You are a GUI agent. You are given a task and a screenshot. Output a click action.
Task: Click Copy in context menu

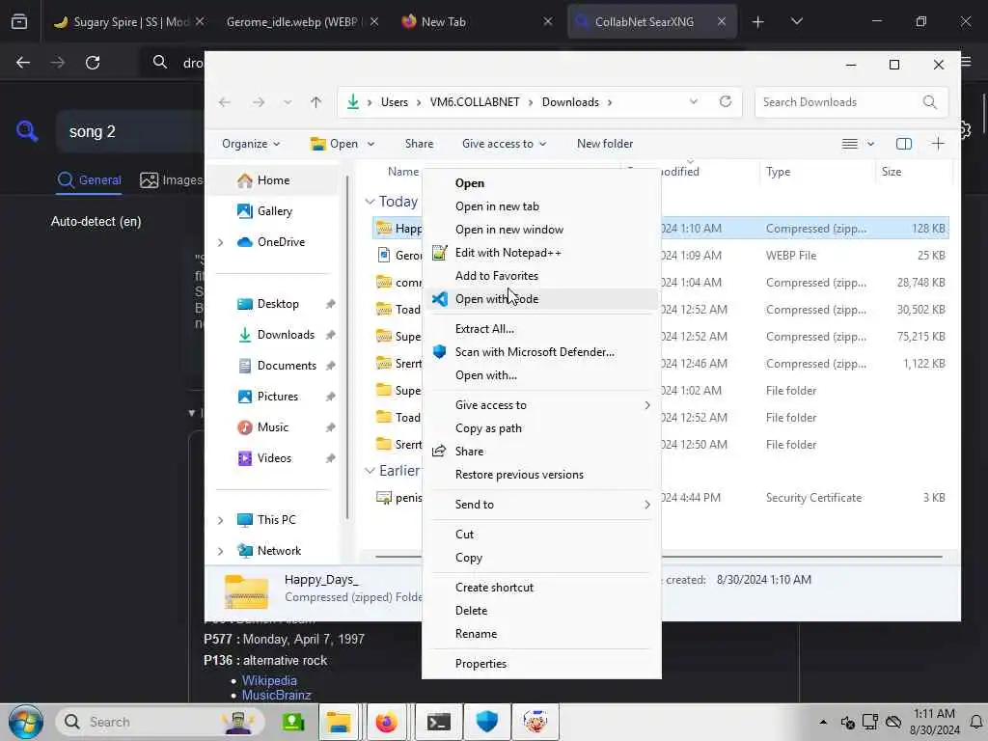(469, 558)
